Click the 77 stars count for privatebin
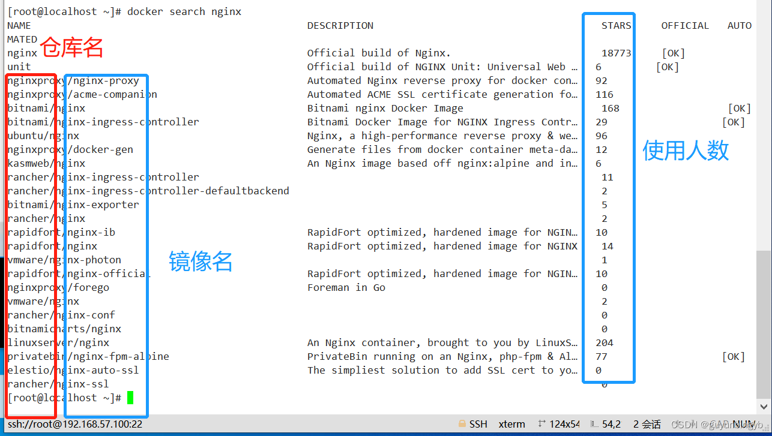Screen dimensions: 772x436 [x=602, y=356]
